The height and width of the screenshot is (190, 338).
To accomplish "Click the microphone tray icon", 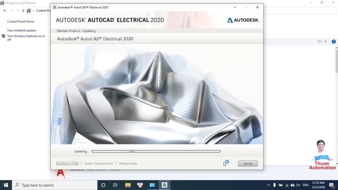I will pyautogui.click(x=275, y=185).
